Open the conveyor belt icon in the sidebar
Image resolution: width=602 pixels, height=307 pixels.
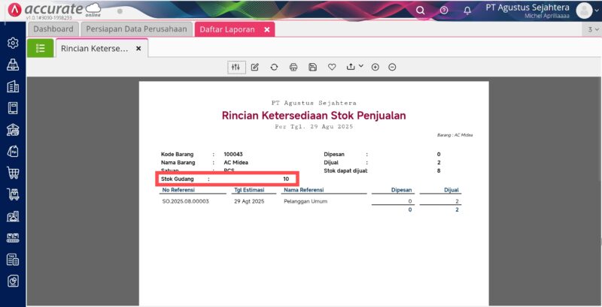click(13, 238)
